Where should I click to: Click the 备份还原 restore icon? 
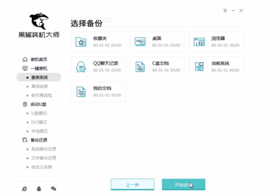click(x=25, y=140)
